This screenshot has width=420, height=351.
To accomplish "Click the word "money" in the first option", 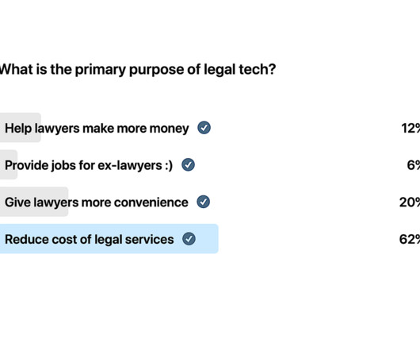I will pos(169,129).
